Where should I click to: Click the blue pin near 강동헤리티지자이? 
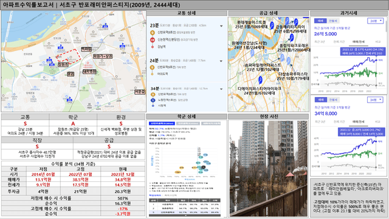point(296,22)
